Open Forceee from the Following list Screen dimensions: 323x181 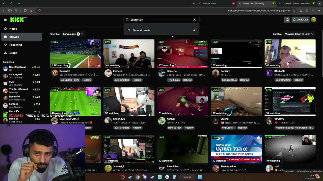[x=21, y=105]
